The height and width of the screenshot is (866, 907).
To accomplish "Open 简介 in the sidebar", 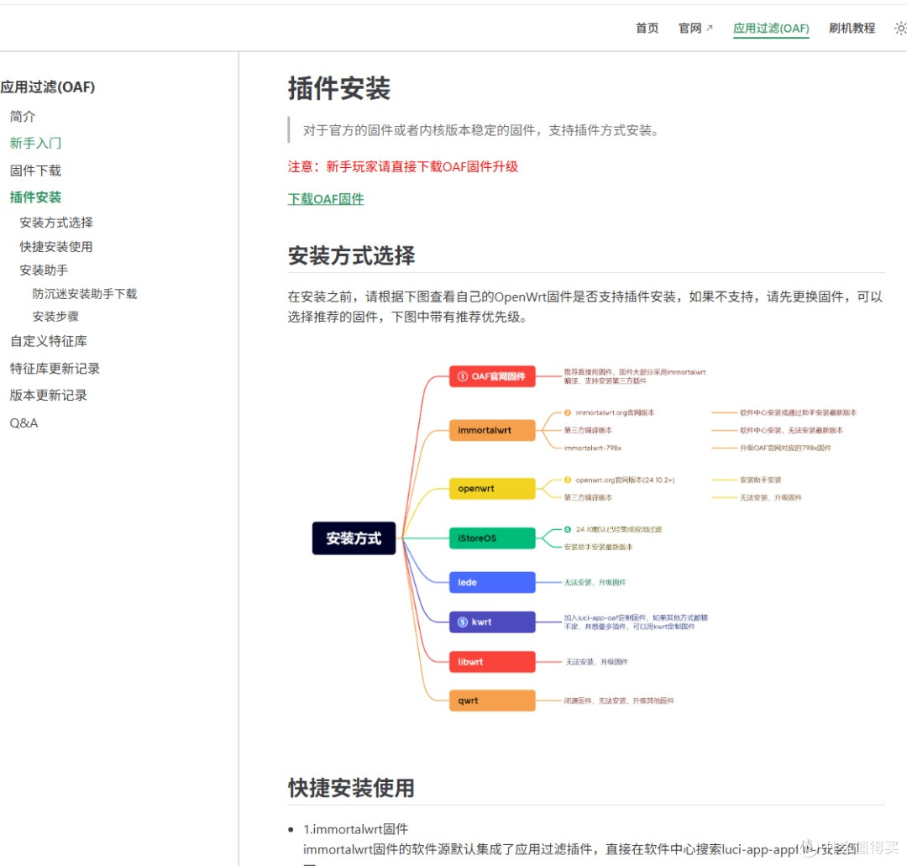I will pyautogui.click(x=23, y=116).
